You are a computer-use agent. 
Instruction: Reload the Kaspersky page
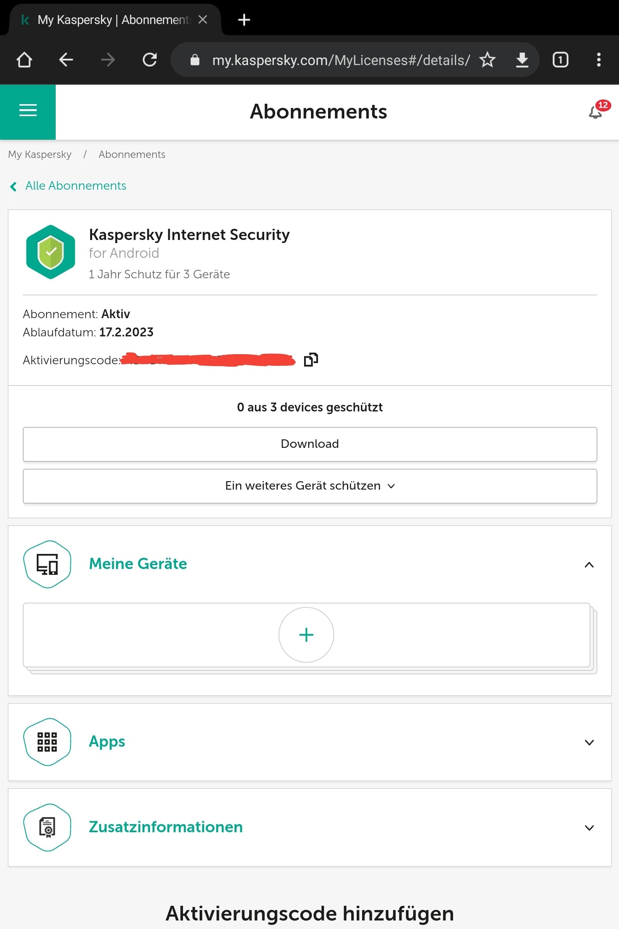[x=150, y=60]
